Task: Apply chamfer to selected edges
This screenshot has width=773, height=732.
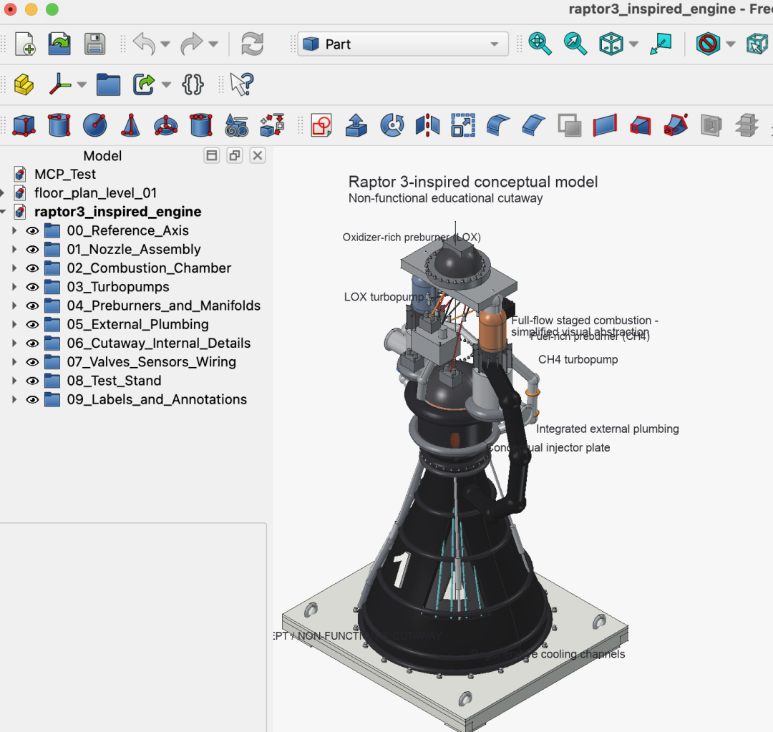Action: (x=533, y=125)
